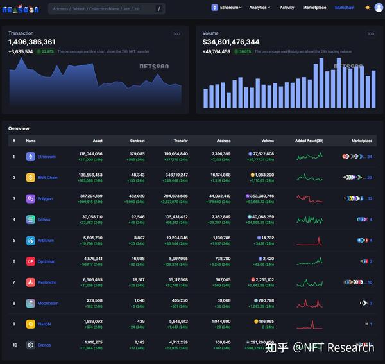Click Avalanche marketplace icons group
Viewport: 385px width, 364px height.
(x=353, y=282)
